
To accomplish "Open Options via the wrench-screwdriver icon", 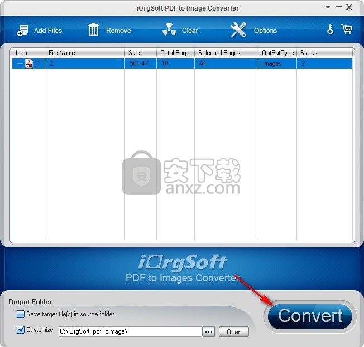I will pyautogui.click(x=238, y=30).
